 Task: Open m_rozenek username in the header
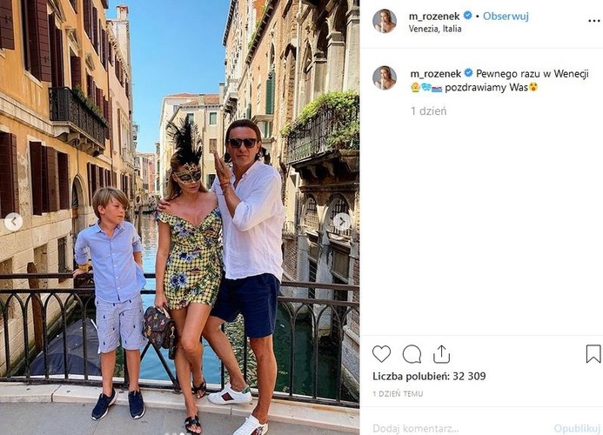pyautogui.click(x=434, y=17)
